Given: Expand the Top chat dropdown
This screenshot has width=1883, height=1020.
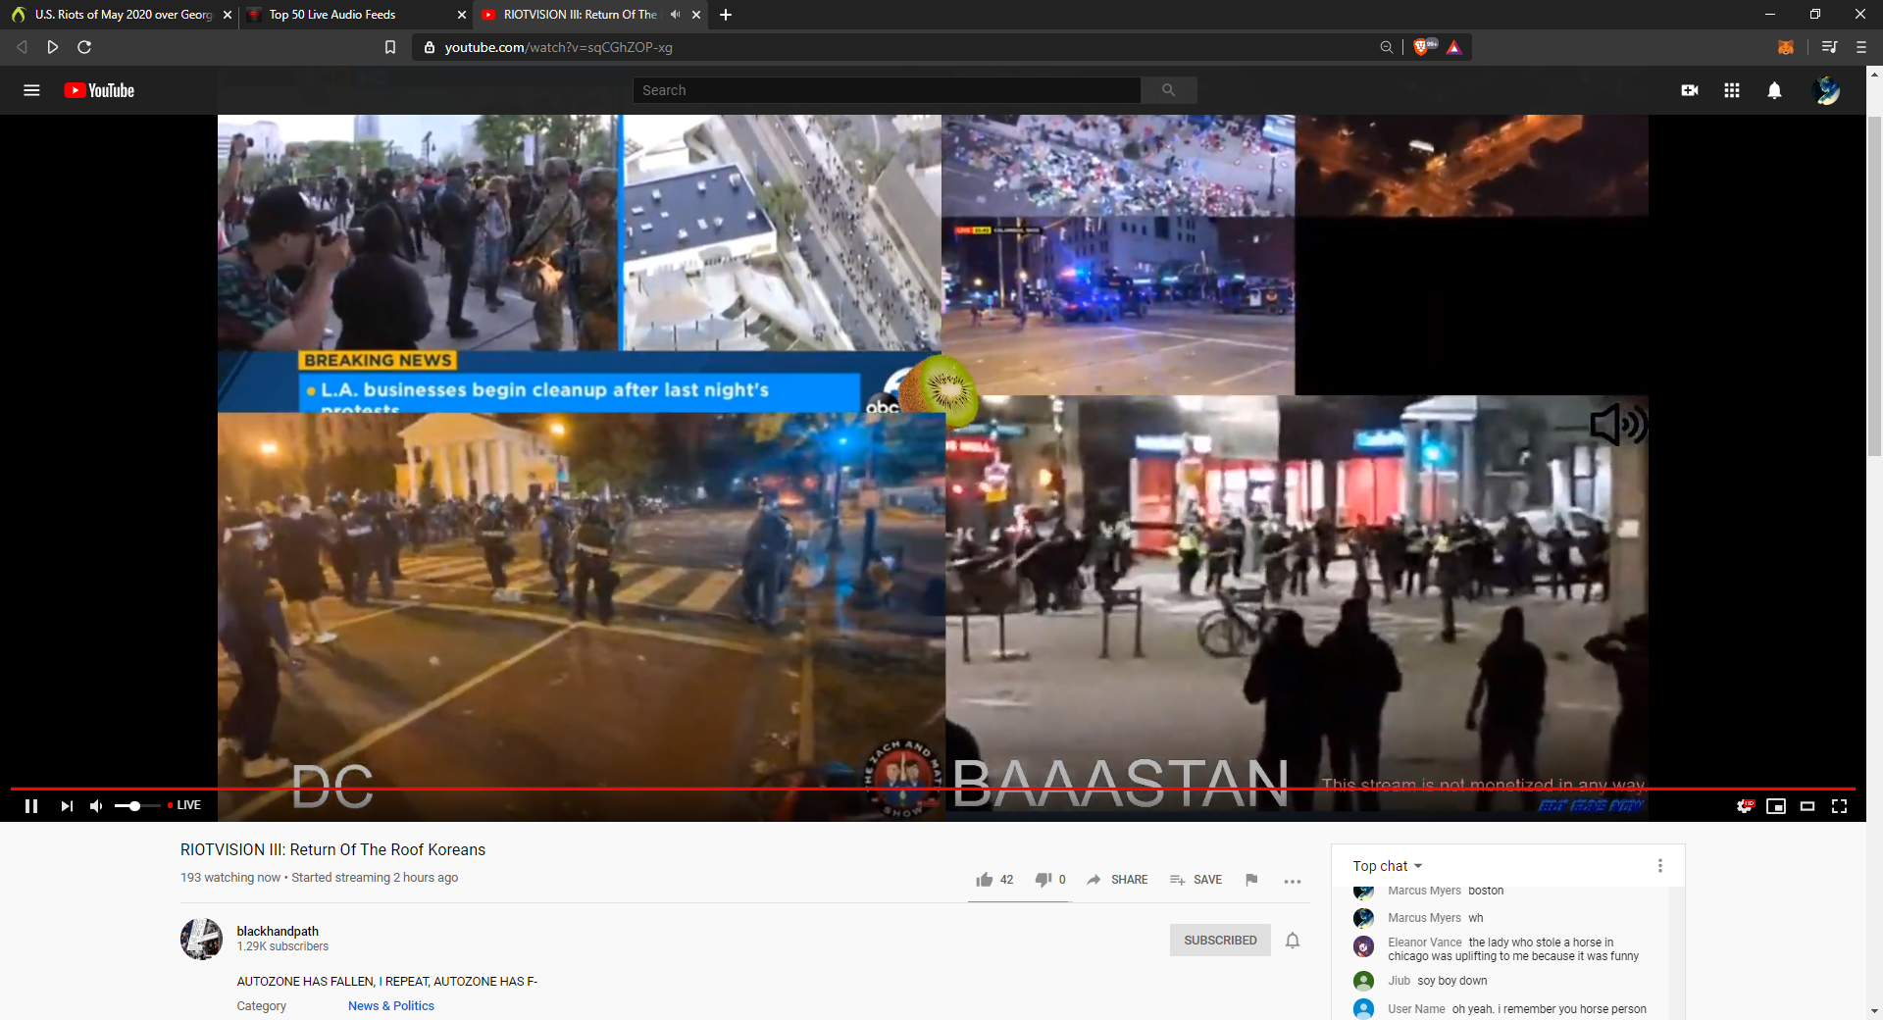Looking at the screenshot, I should [1387, 866].
